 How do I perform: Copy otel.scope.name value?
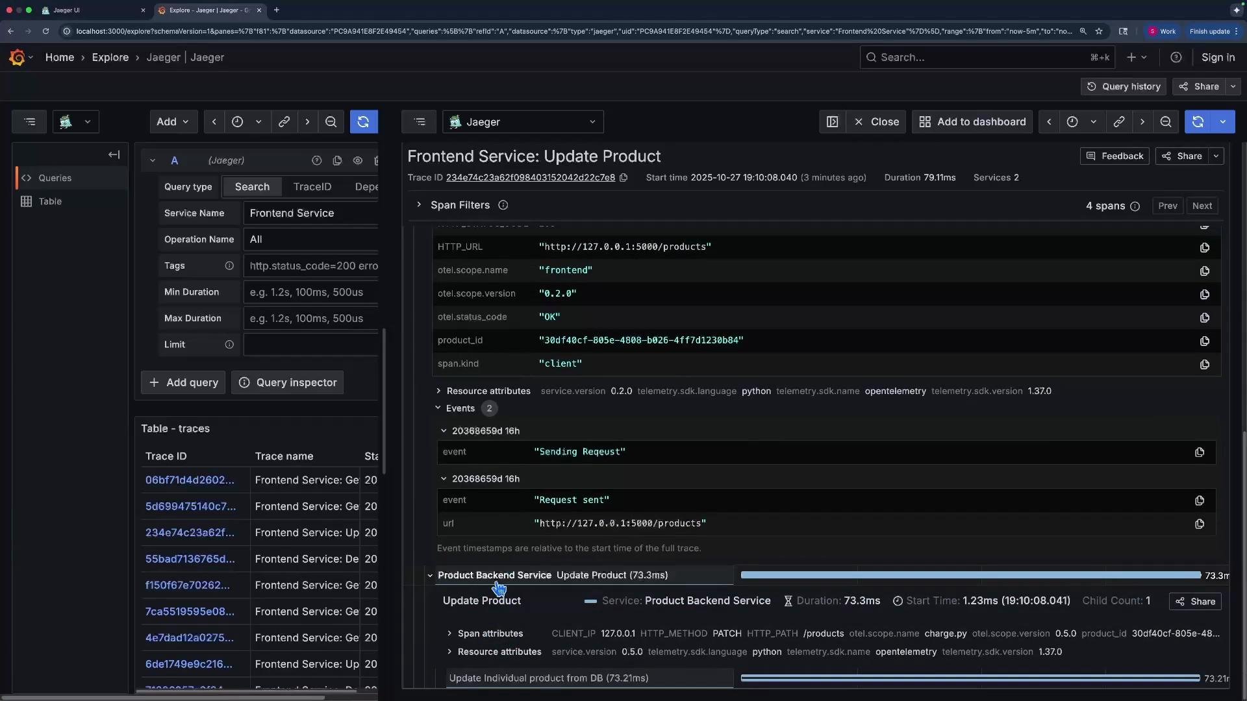(x=1204, y=271)
